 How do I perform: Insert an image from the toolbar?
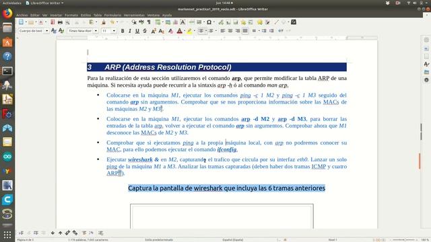click(168, 22)
